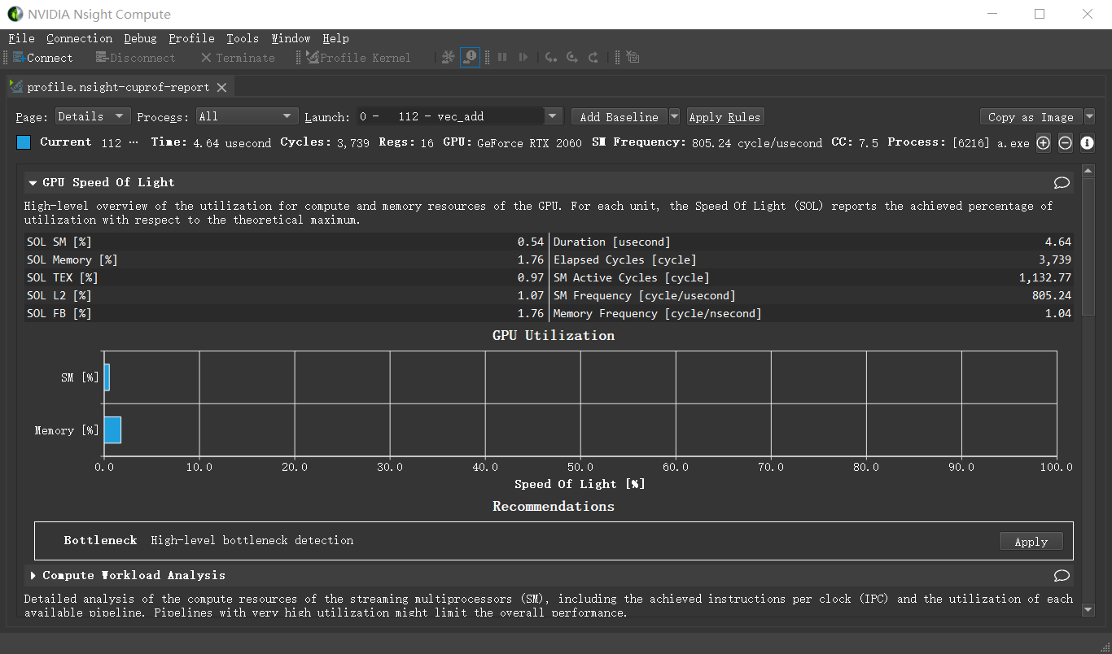Click the pause toolbar icon

tap(502, 57)
